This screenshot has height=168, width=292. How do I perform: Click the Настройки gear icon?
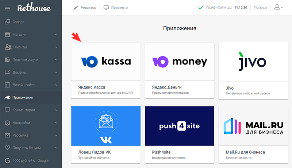[x=7, y=123]
